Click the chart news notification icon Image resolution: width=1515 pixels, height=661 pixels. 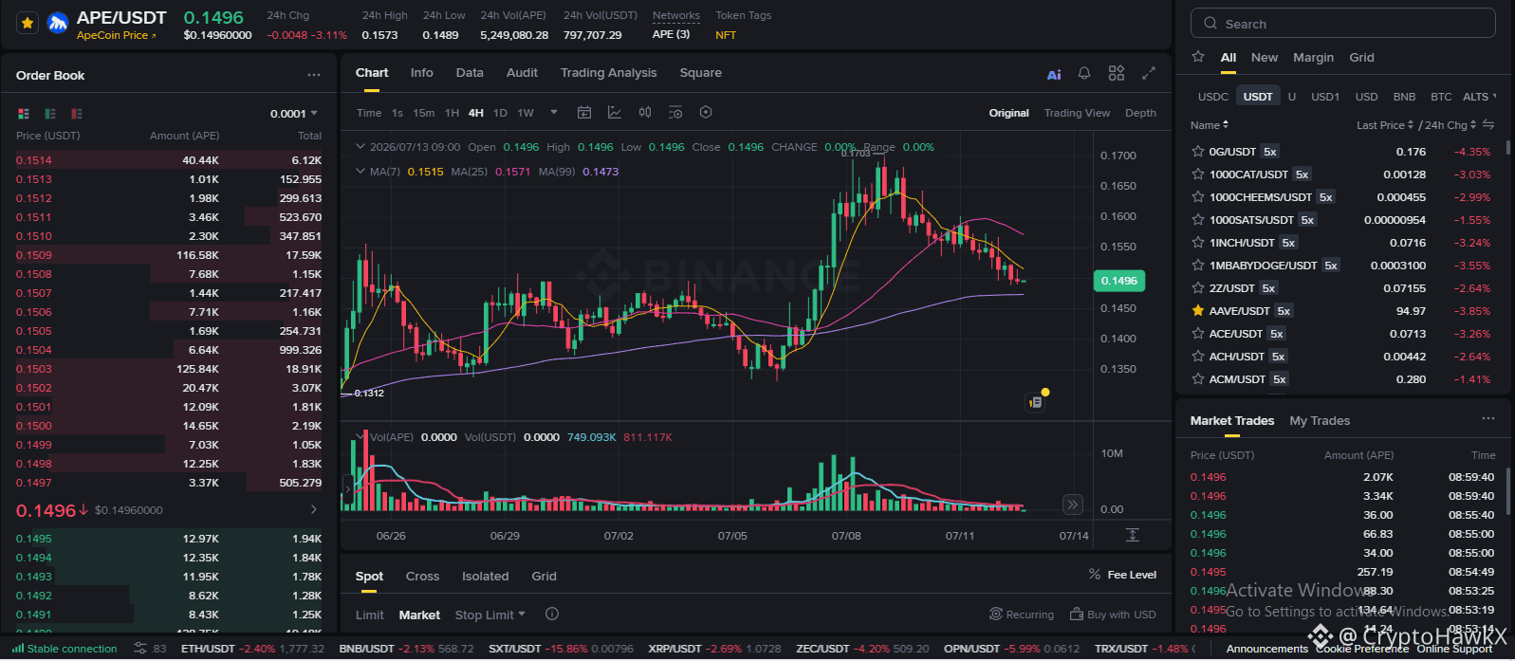tap(1036, 402)
